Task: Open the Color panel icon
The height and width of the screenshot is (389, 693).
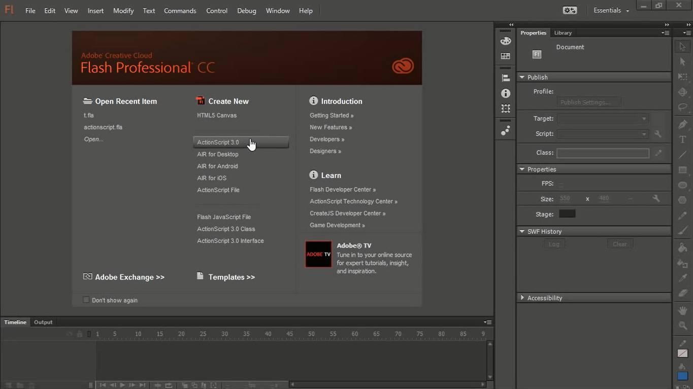Action: tap(506, 41)
